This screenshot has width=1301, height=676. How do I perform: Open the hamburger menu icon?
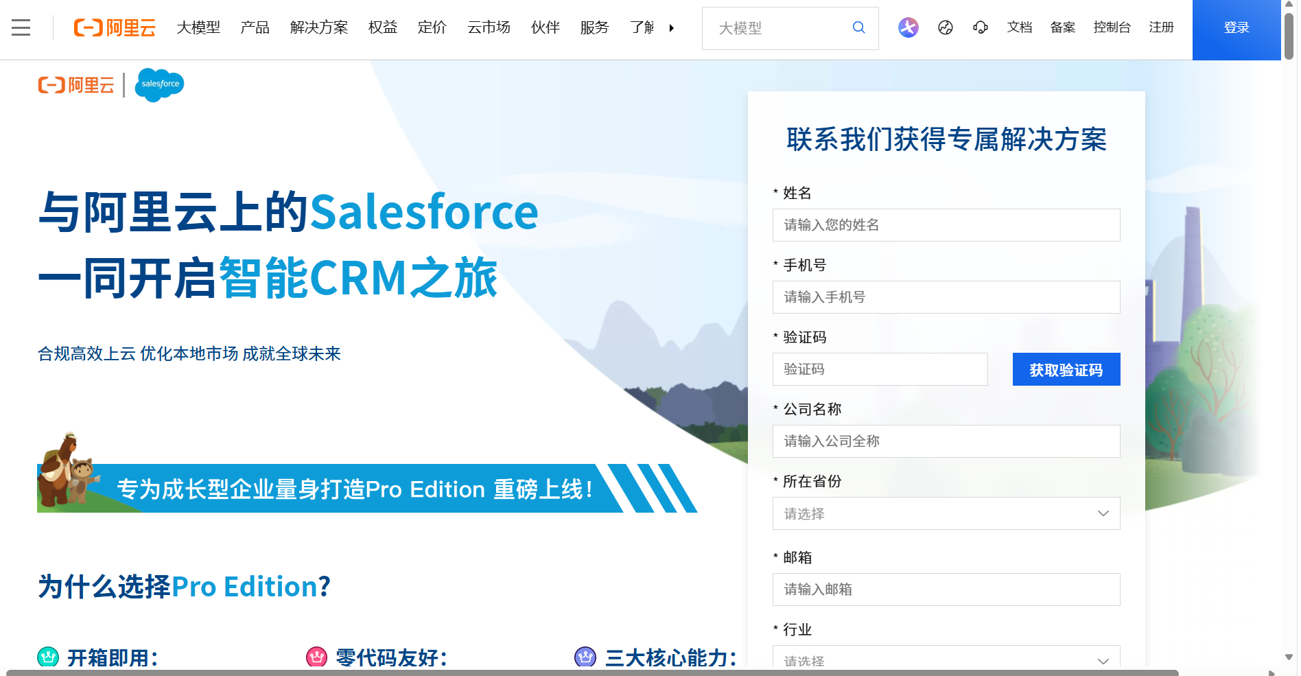21,27
